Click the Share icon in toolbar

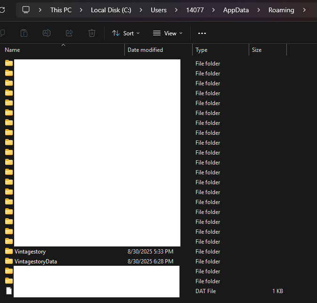click(x=69, y=33)
